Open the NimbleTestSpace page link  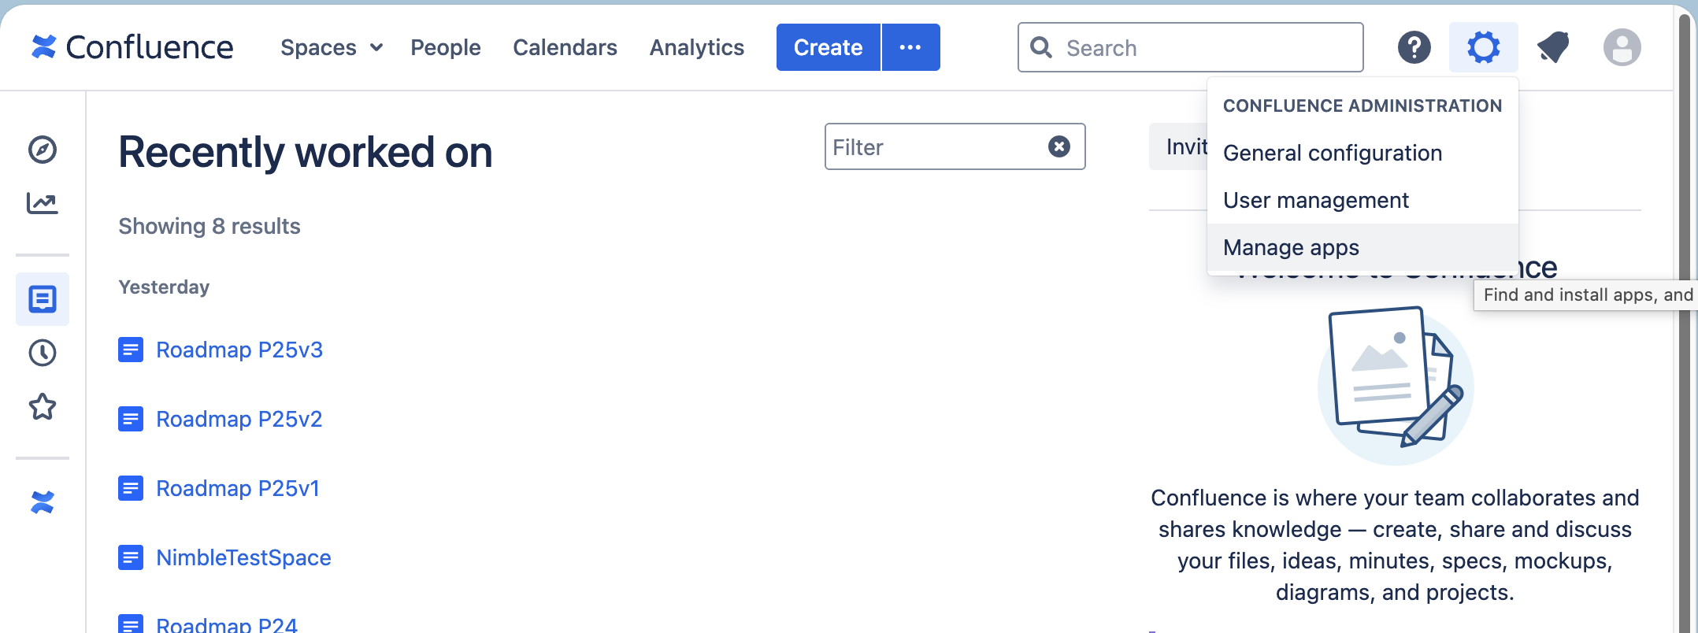(243, 557)
